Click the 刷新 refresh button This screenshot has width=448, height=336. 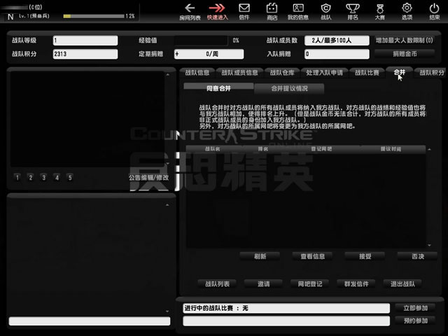tap(259, 256)
